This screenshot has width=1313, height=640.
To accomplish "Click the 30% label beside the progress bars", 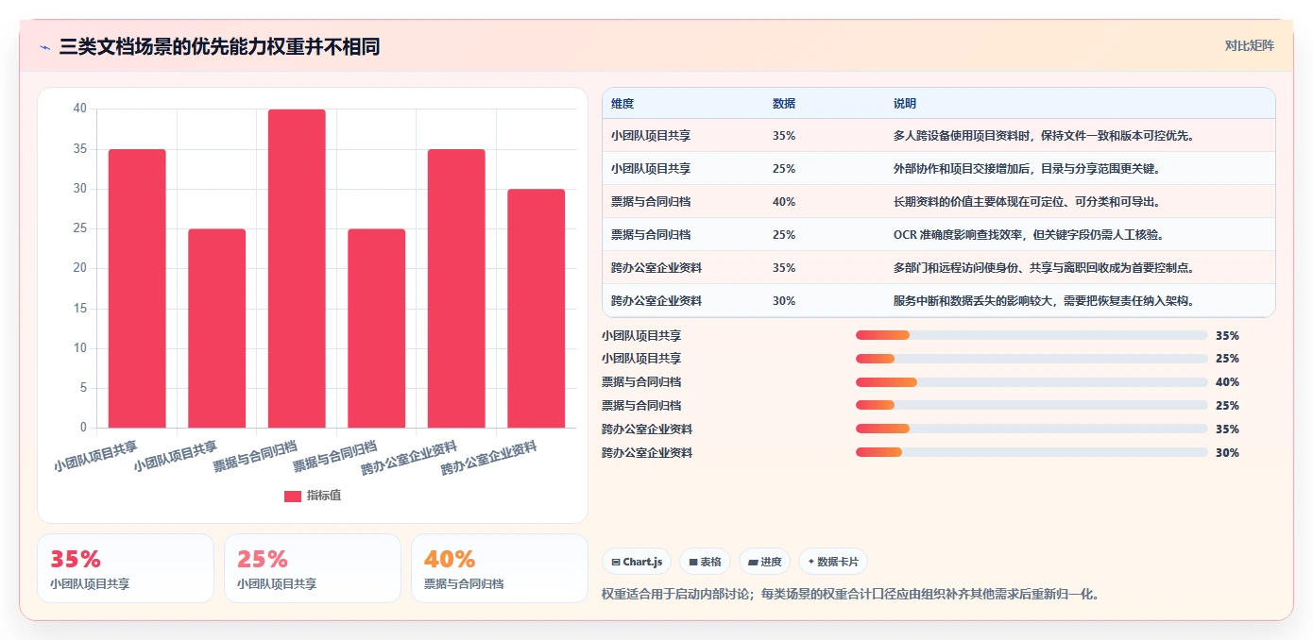I will coord(1227,453).
